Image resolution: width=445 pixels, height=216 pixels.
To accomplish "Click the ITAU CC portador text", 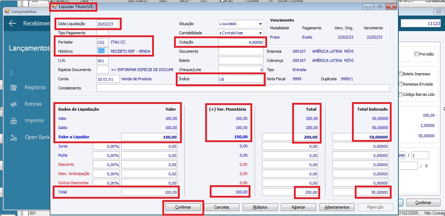I will (118, 42).
